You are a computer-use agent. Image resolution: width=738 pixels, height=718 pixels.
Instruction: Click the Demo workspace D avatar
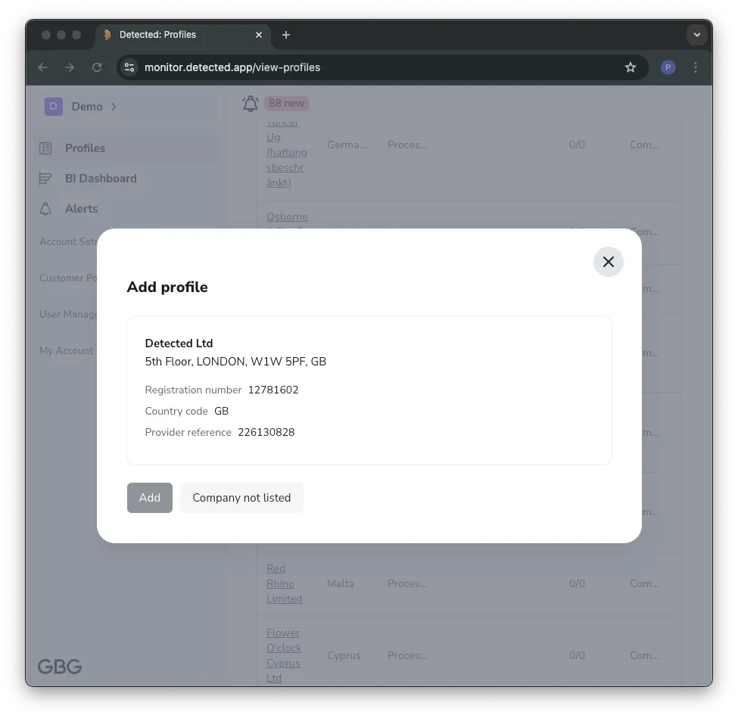click(54, 107)
